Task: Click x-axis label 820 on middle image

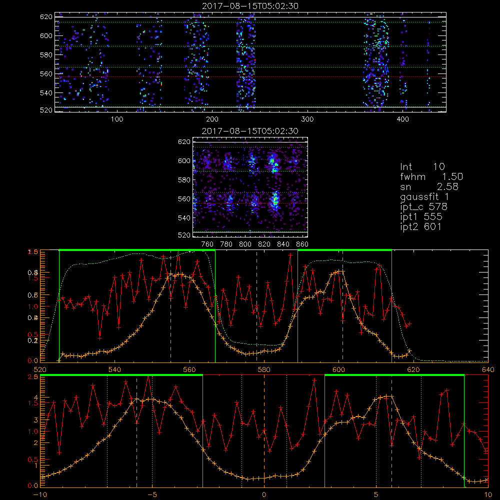Action: coord(264,244)
